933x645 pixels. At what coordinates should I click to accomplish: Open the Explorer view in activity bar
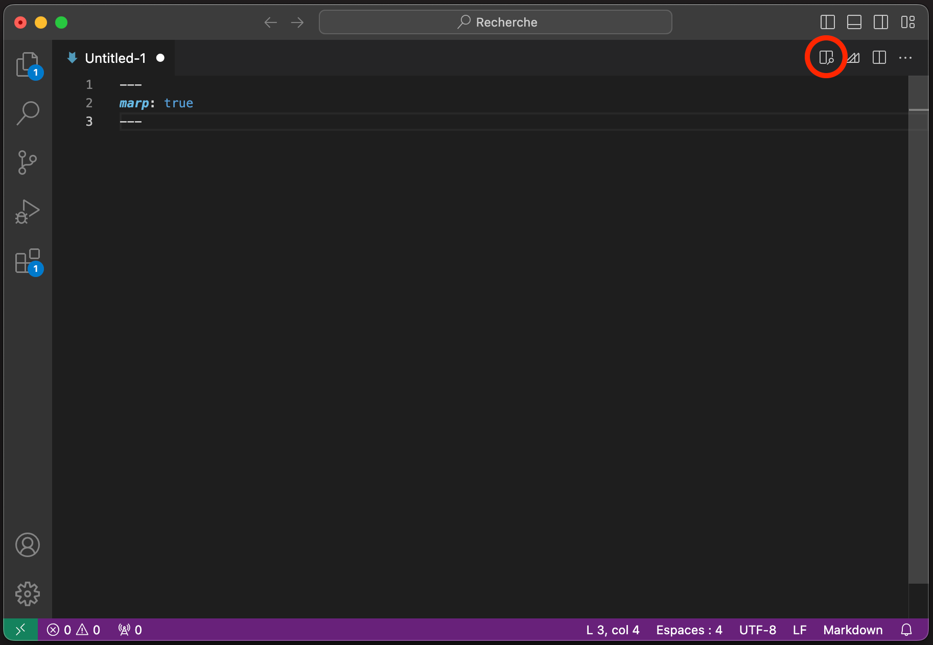pyautogui.click(x=28, y=65)
